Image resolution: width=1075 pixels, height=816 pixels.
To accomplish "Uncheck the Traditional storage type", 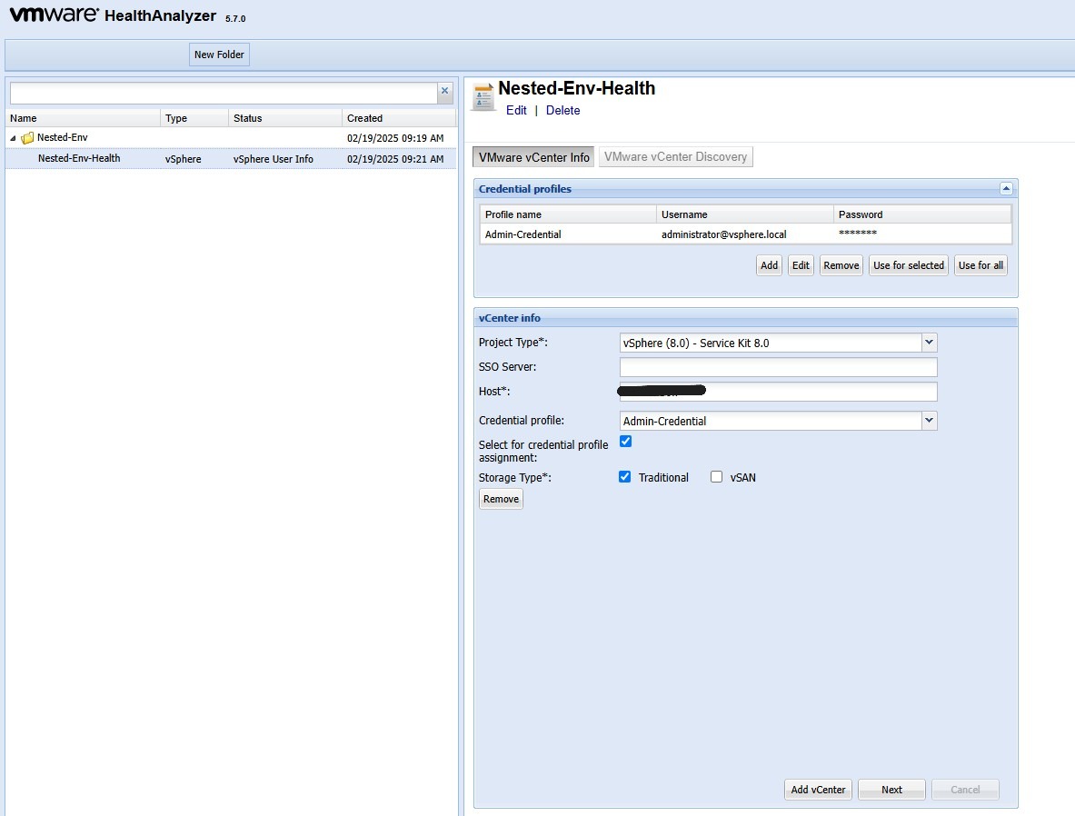I will click(x=624, y=476).
